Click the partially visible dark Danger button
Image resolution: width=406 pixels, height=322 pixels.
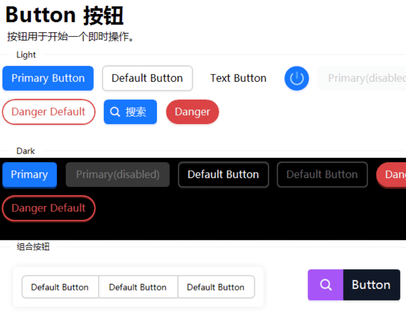391,174
